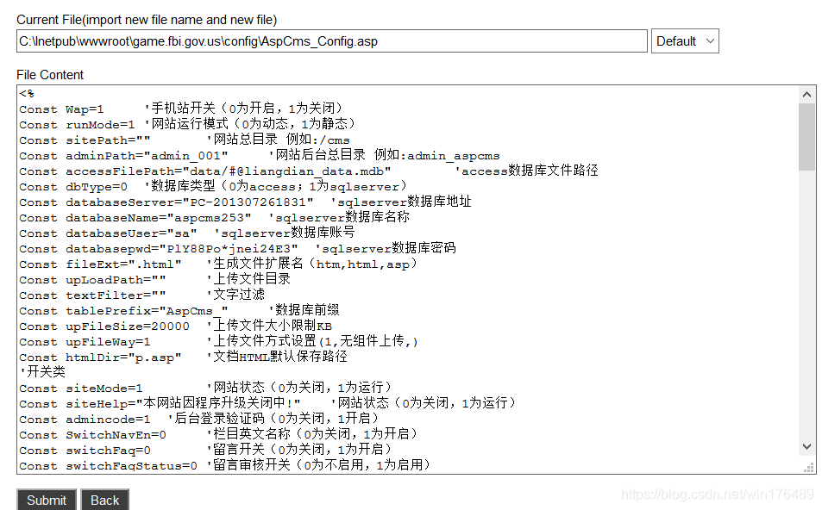Click the accessFilePath liangdian_data.mdb line
822x510 pixels.
click(309, 171)
